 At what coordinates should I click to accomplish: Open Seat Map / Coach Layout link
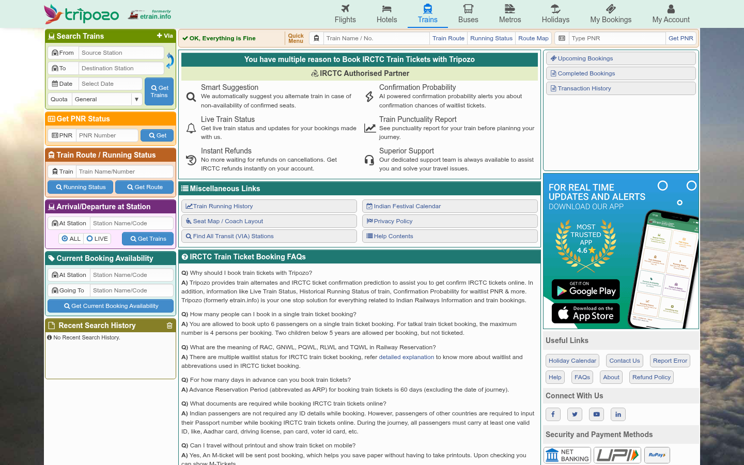pyautogui.click(x=269, y=221)
